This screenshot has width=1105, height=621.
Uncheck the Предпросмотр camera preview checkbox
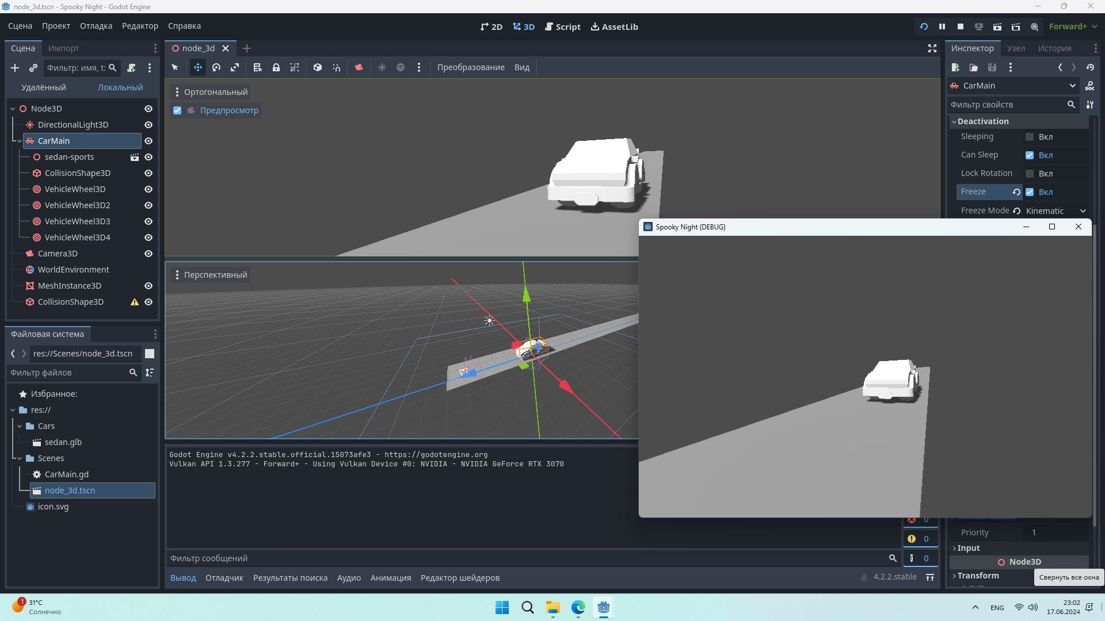pos(177,110)
